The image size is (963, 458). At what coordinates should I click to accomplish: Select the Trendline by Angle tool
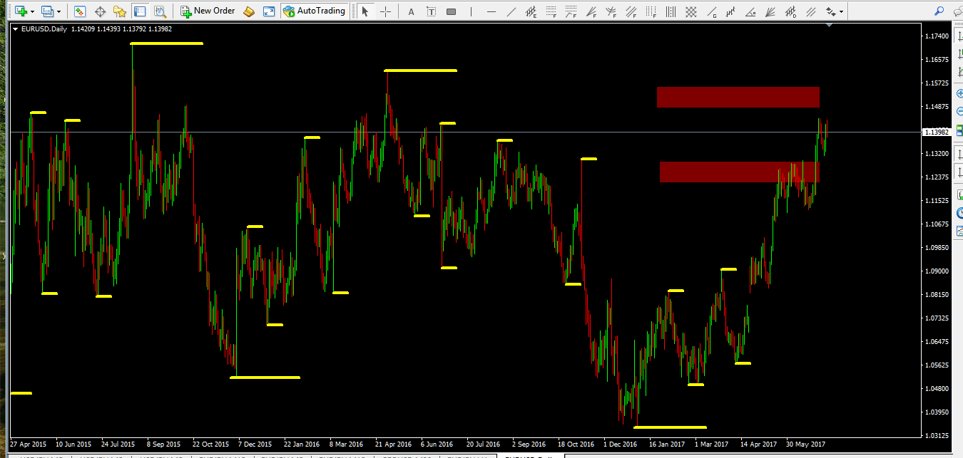(x=750, y=11)
